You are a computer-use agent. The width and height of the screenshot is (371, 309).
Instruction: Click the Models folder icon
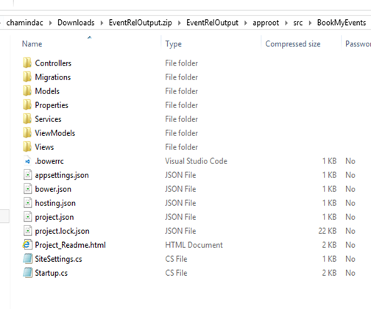tap(27, 91)
